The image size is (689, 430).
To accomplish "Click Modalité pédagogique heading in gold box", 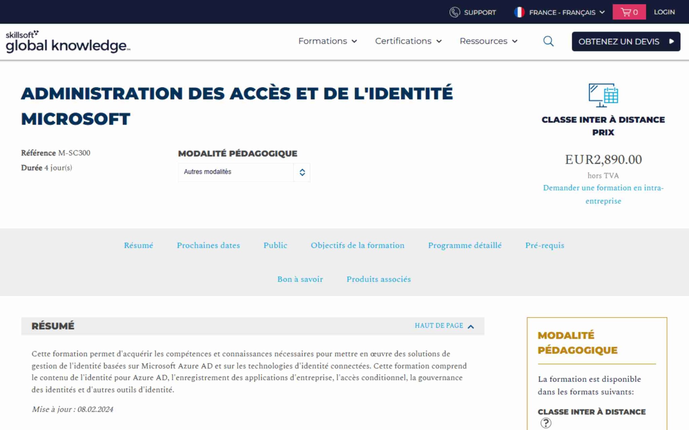I will point(577,343).
